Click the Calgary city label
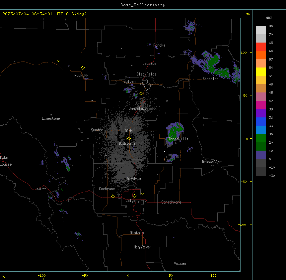Viewport: 286px width, 280px height. point(133,201)
